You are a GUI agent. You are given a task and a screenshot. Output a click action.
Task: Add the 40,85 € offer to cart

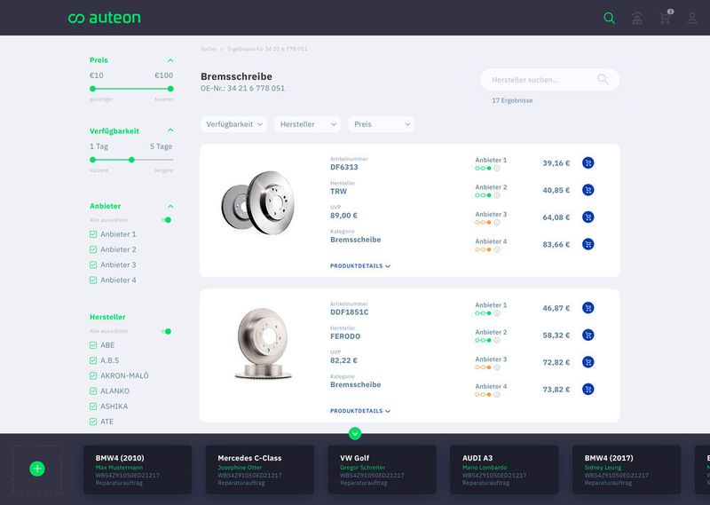click(x=588, y=190)
